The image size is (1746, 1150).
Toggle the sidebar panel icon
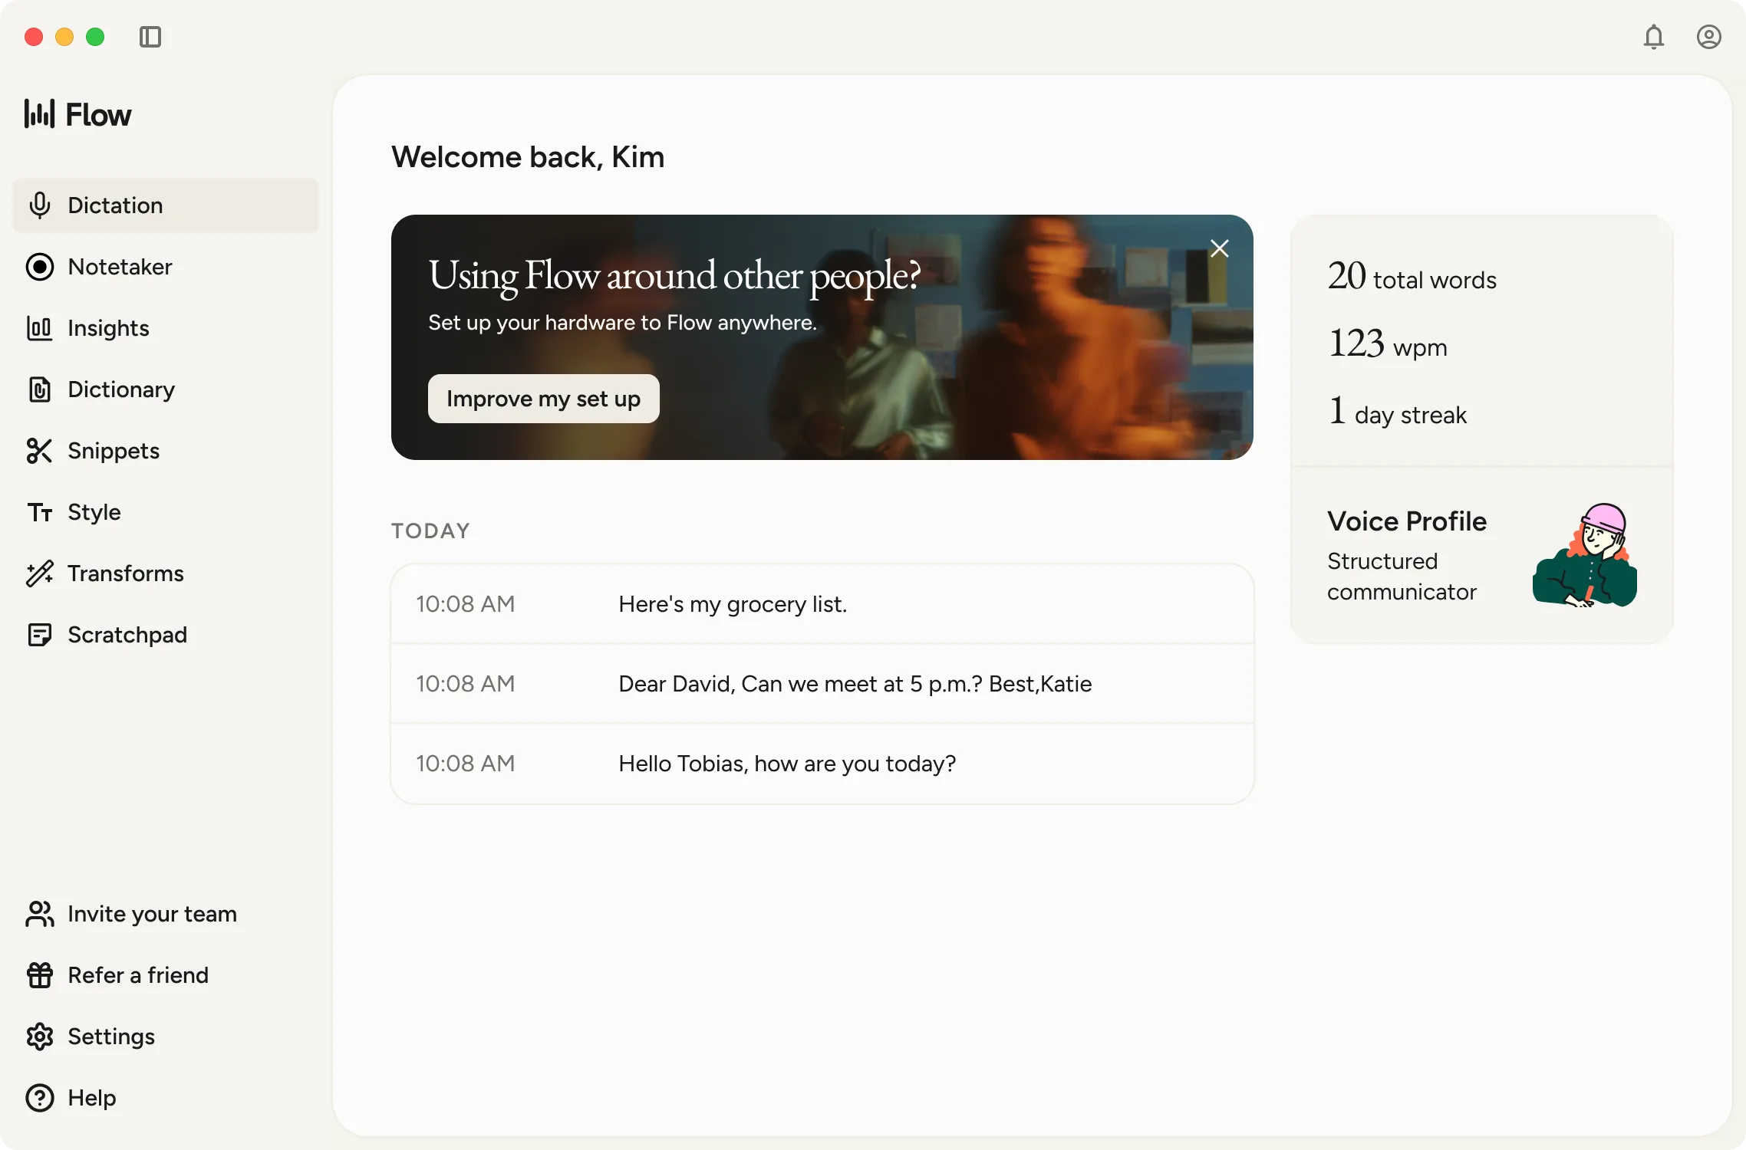click(x=150, y=37)
